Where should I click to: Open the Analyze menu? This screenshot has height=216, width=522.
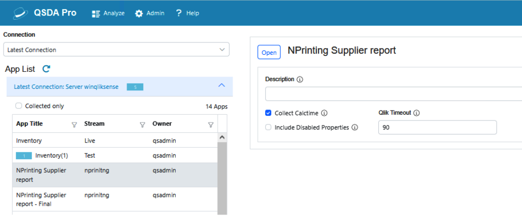point(108,13)
